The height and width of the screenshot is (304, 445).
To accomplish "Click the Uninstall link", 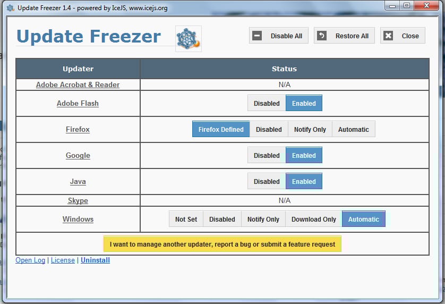I will (x=96, y=260).
